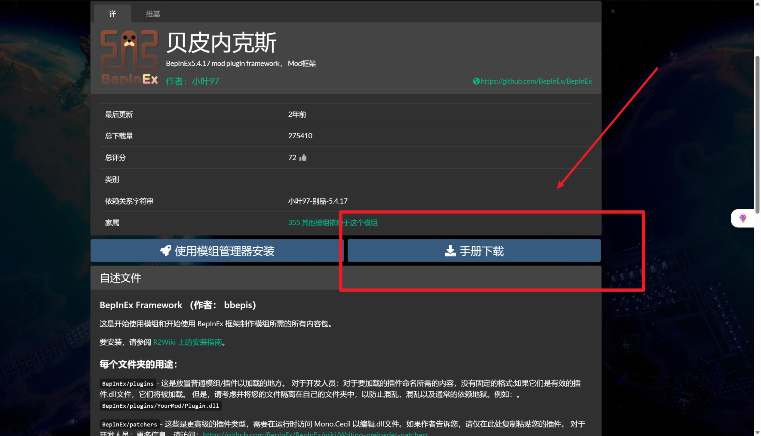Click the globe icon beside GitHub URL
761x436 pixels.
coord(476,81)
